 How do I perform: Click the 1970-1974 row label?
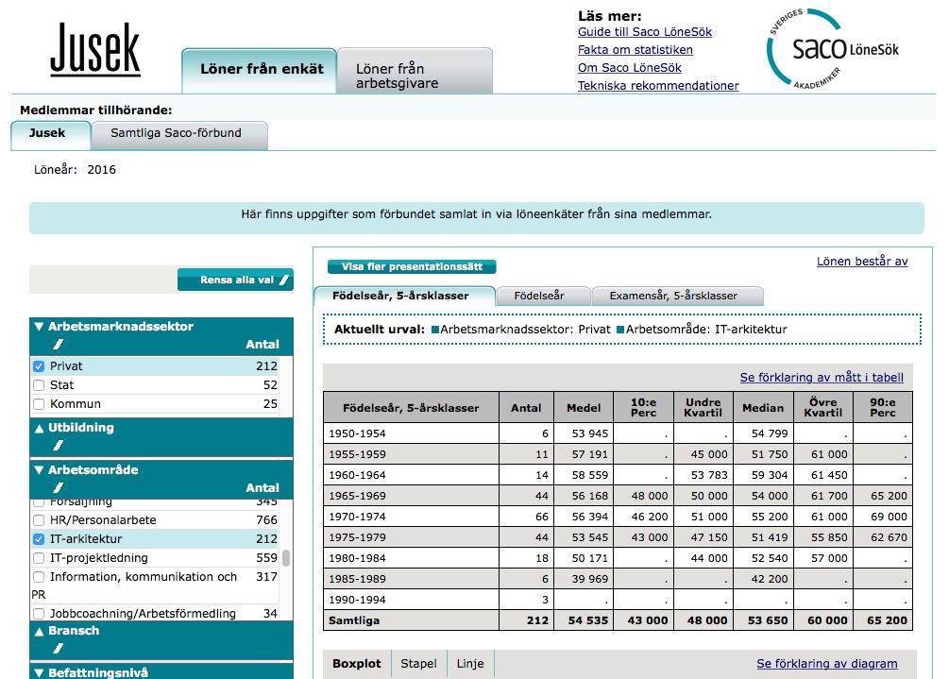click(x=357, y=517)
